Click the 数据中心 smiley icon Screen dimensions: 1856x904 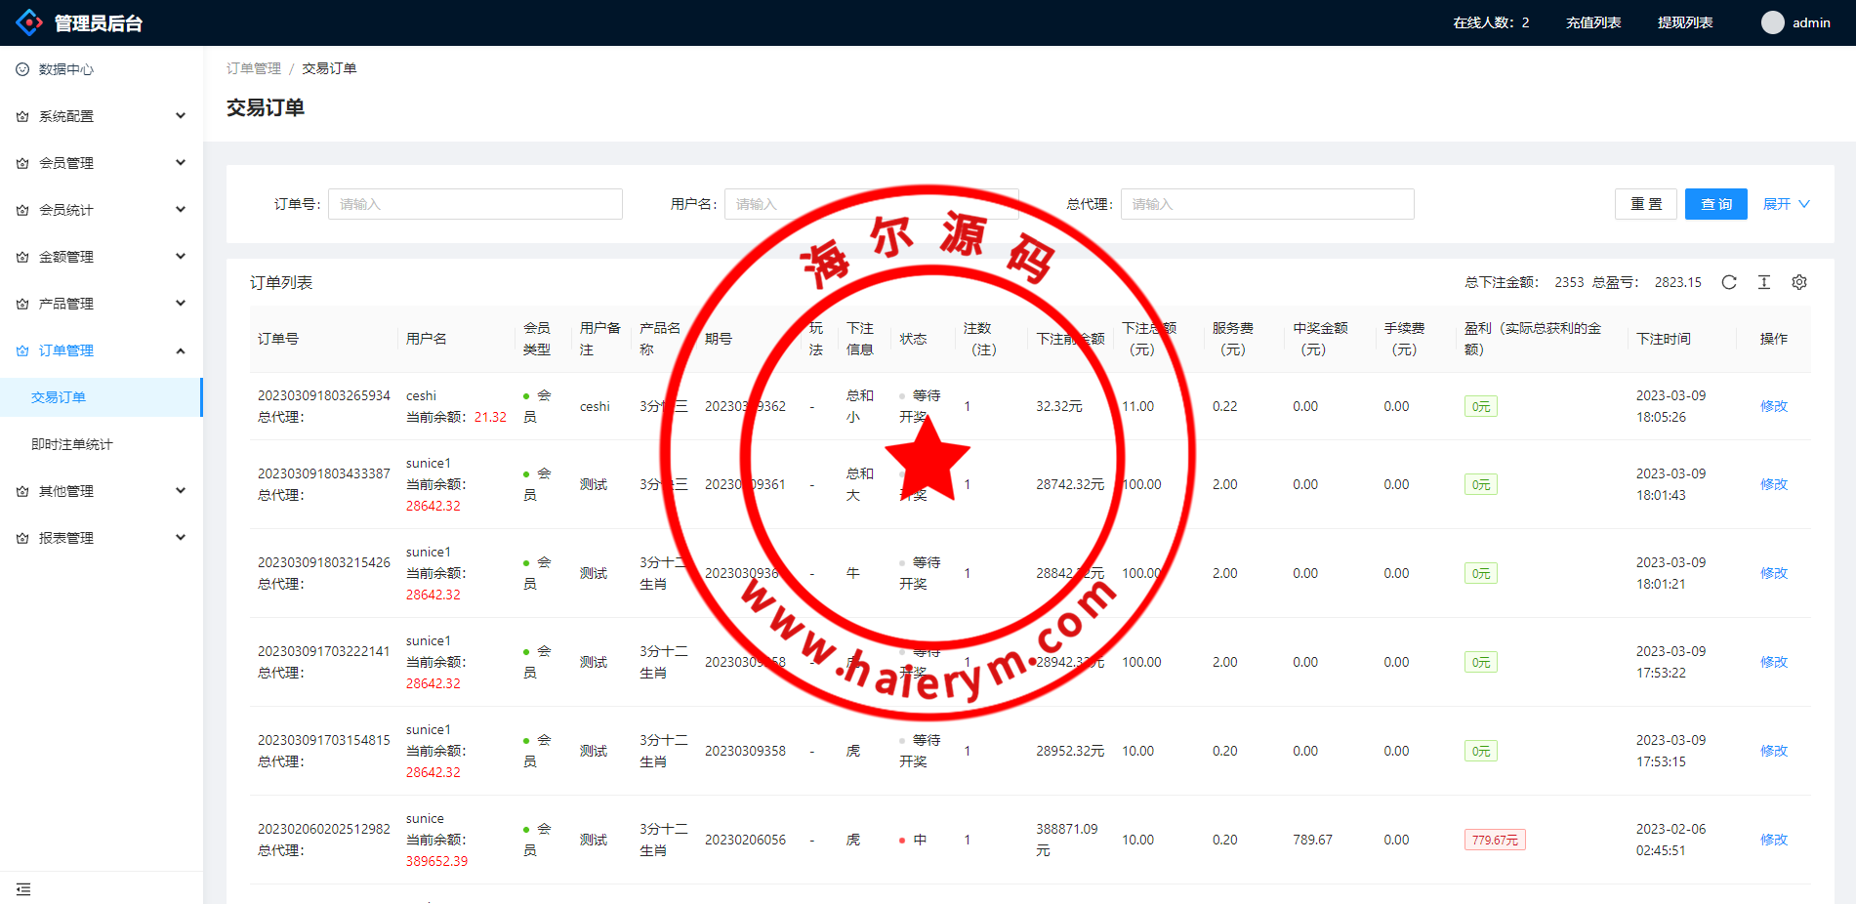tap(22, 69)
